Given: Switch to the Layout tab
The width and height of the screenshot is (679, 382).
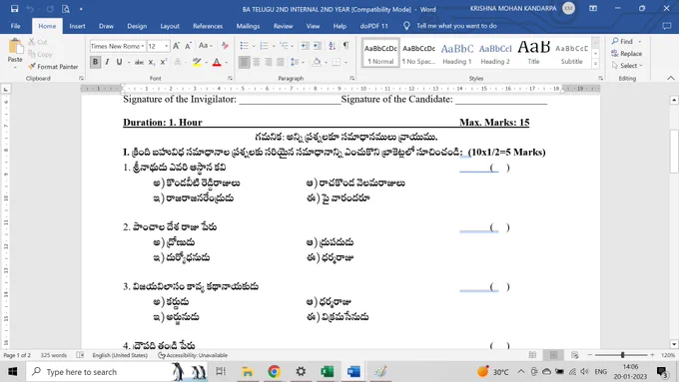Looking at the screenshot, I should coord(170,26).
